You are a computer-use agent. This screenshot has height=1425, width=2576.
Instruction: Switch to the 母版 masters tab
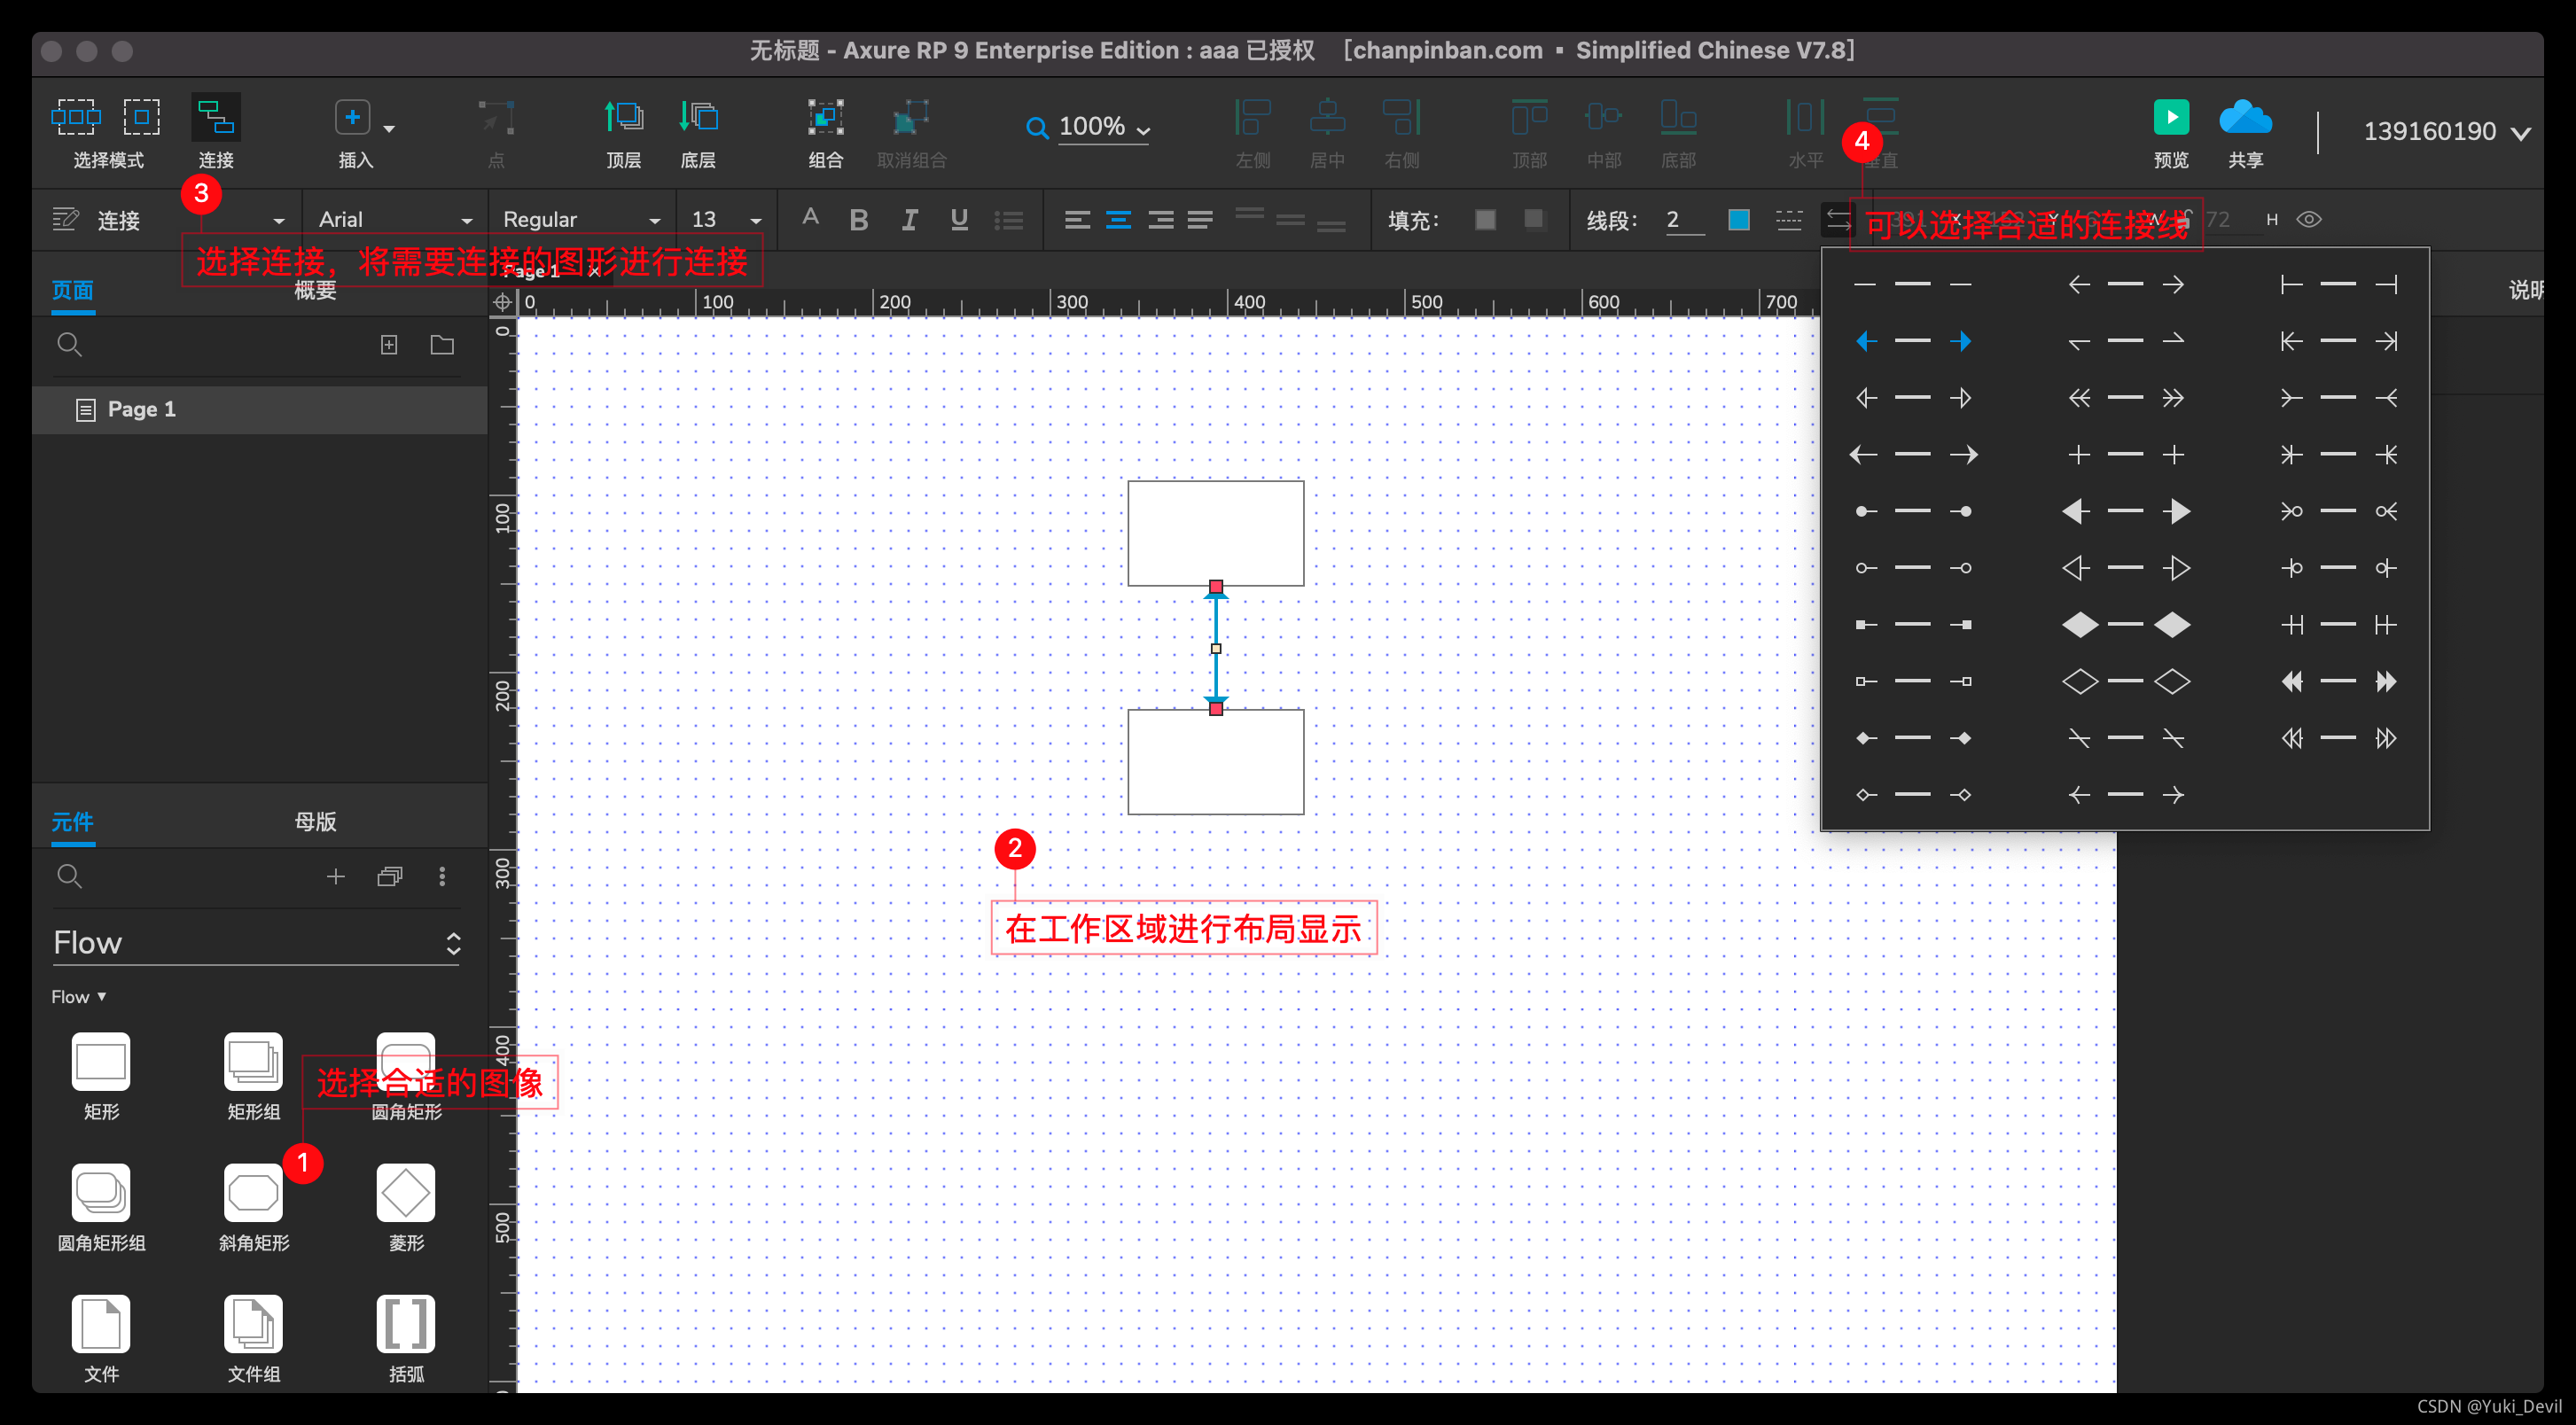(315, 822)
